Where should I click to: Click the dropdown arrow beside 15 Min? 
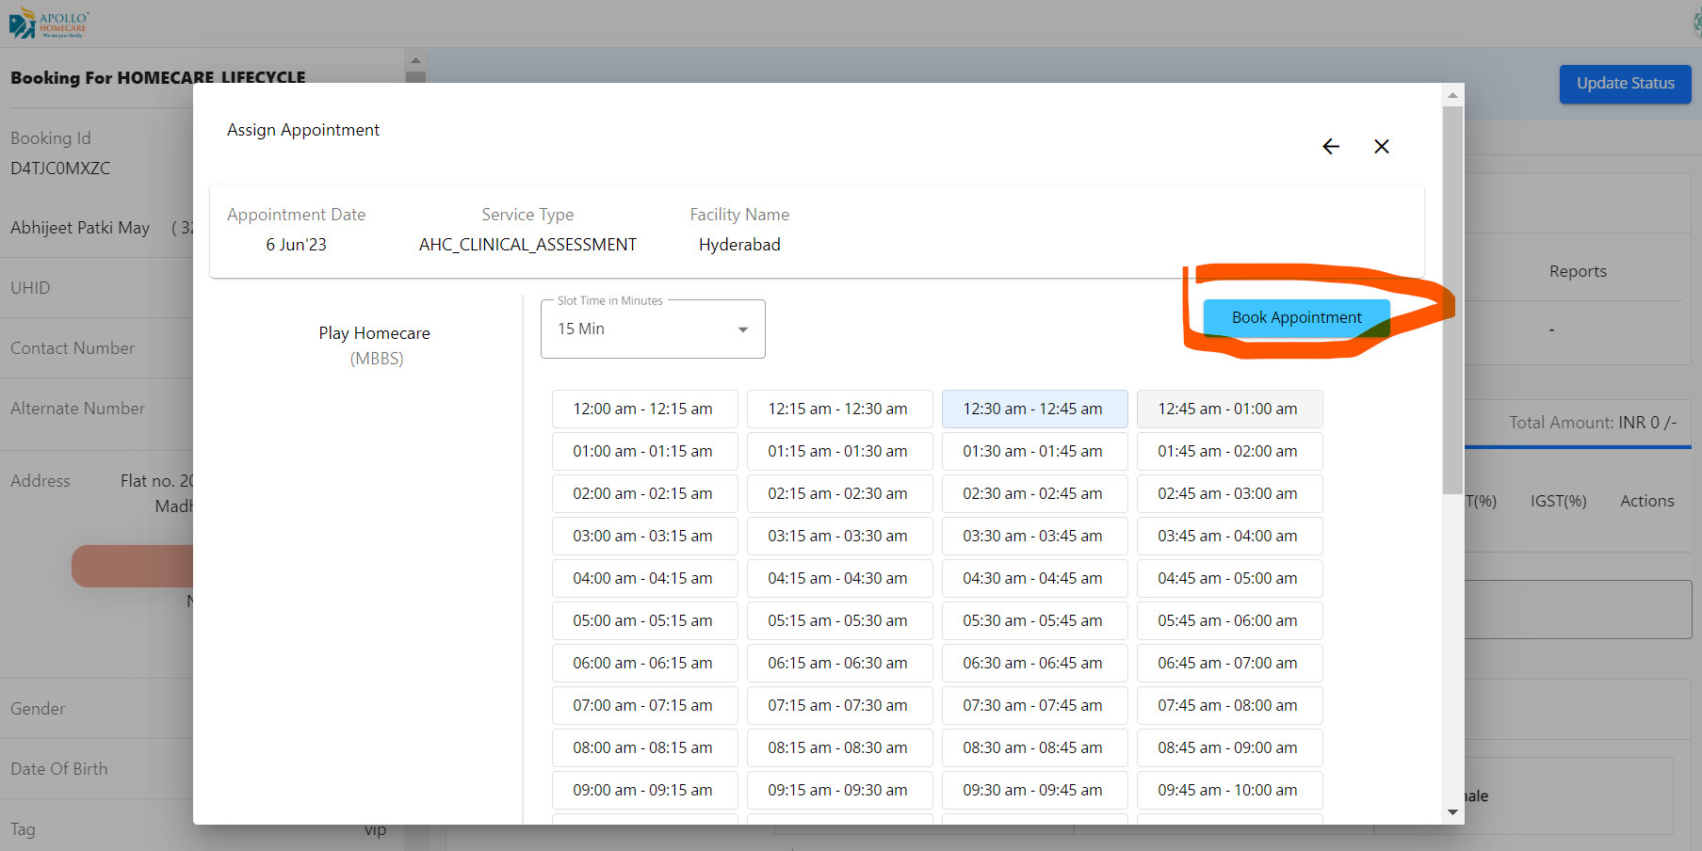click(x=742, y=329)
